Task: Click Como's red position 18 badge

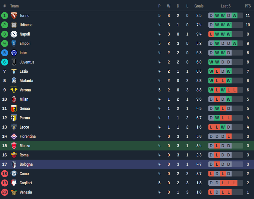Action: pos(5,174)
